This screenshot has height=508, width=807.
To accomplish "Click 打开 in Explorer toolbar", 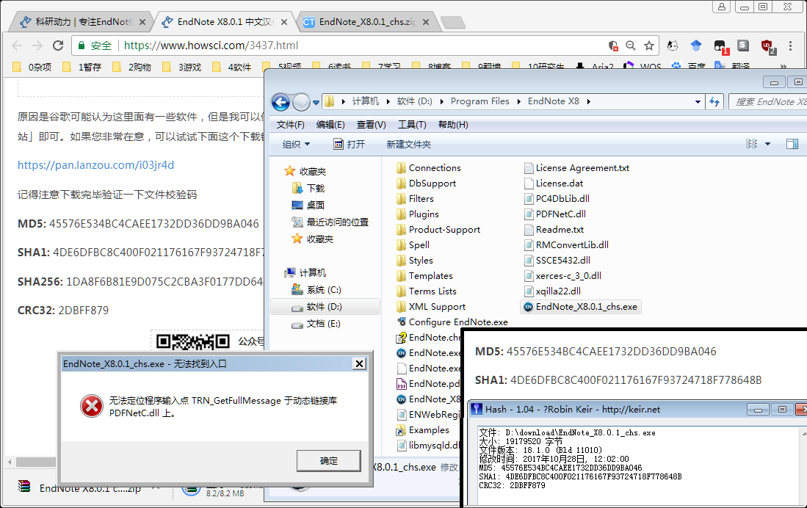I will 350,145.
